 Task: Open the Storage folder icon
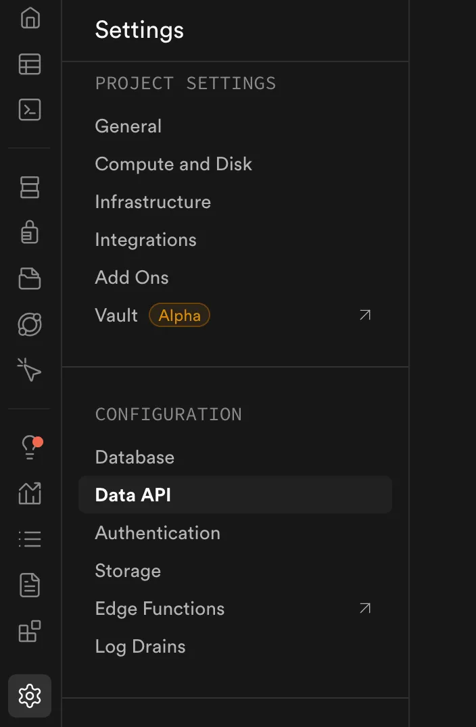(29, 278)
